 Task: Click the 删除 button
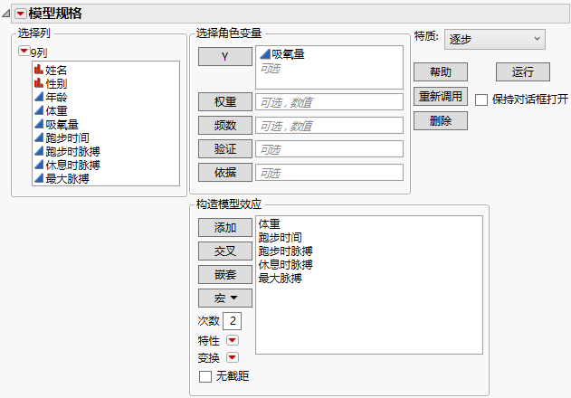[x=441, y=120]
